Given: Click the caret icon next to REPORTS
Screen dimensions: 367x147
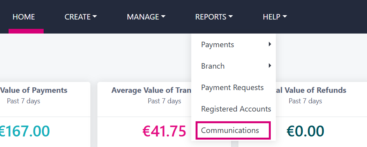Looking at the screenshot, I should (x=231, y=17).
